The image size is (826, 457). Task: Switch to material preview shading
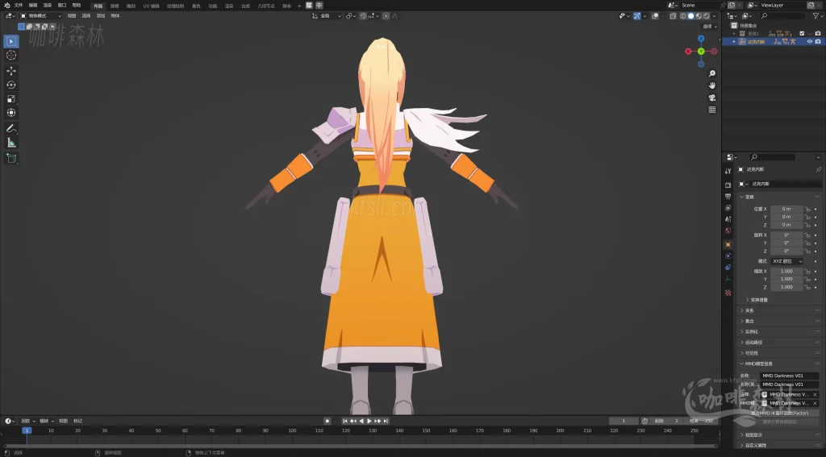[x=699, y=16]
